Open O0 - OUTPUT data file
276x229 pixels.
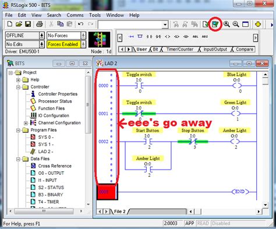point(51,173)
